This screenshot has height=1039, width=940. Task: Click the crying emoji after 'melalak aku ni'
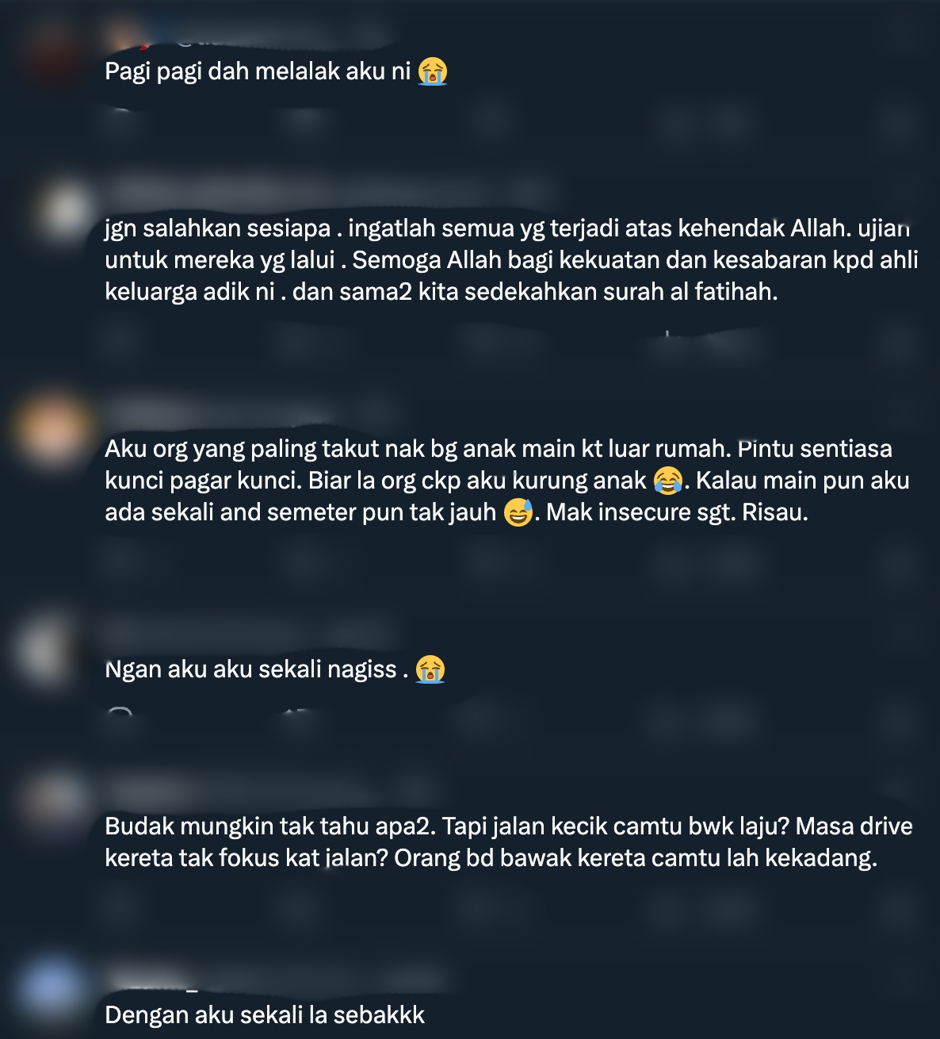pos(433,71)
